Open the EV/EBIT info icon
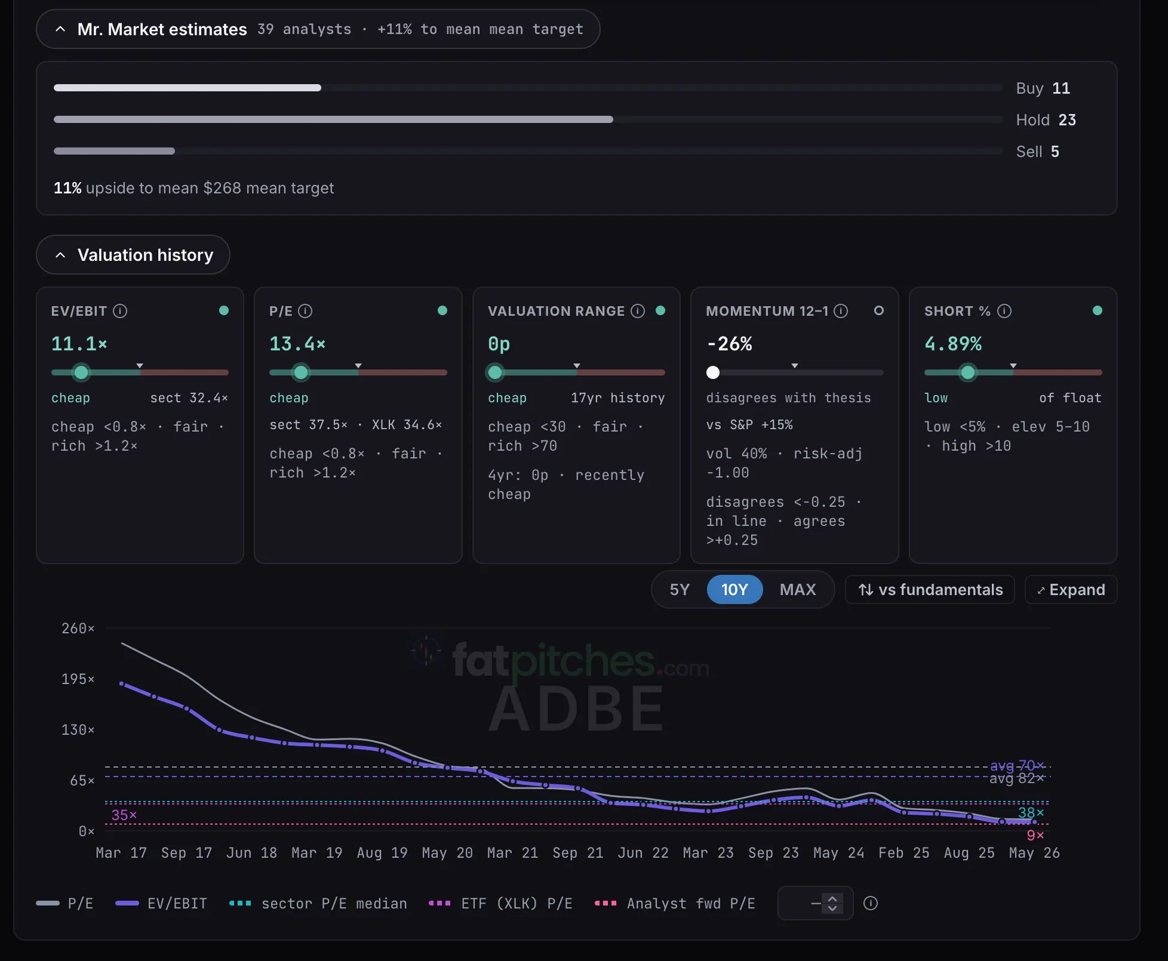 click(x=120, y=311)
